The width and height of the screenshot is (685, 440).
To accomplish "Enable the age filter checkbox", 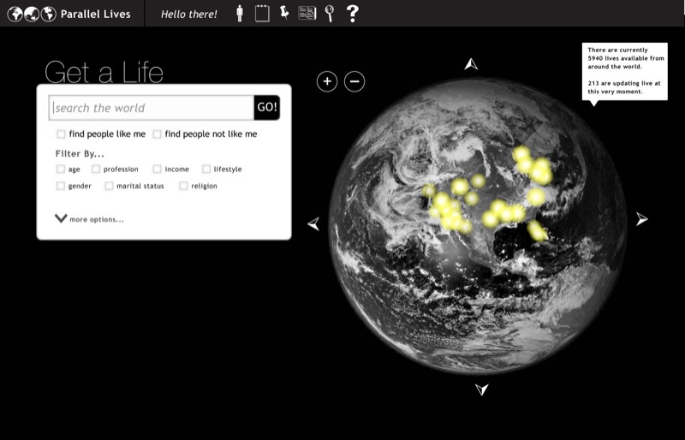I will (x=61, y=169).
